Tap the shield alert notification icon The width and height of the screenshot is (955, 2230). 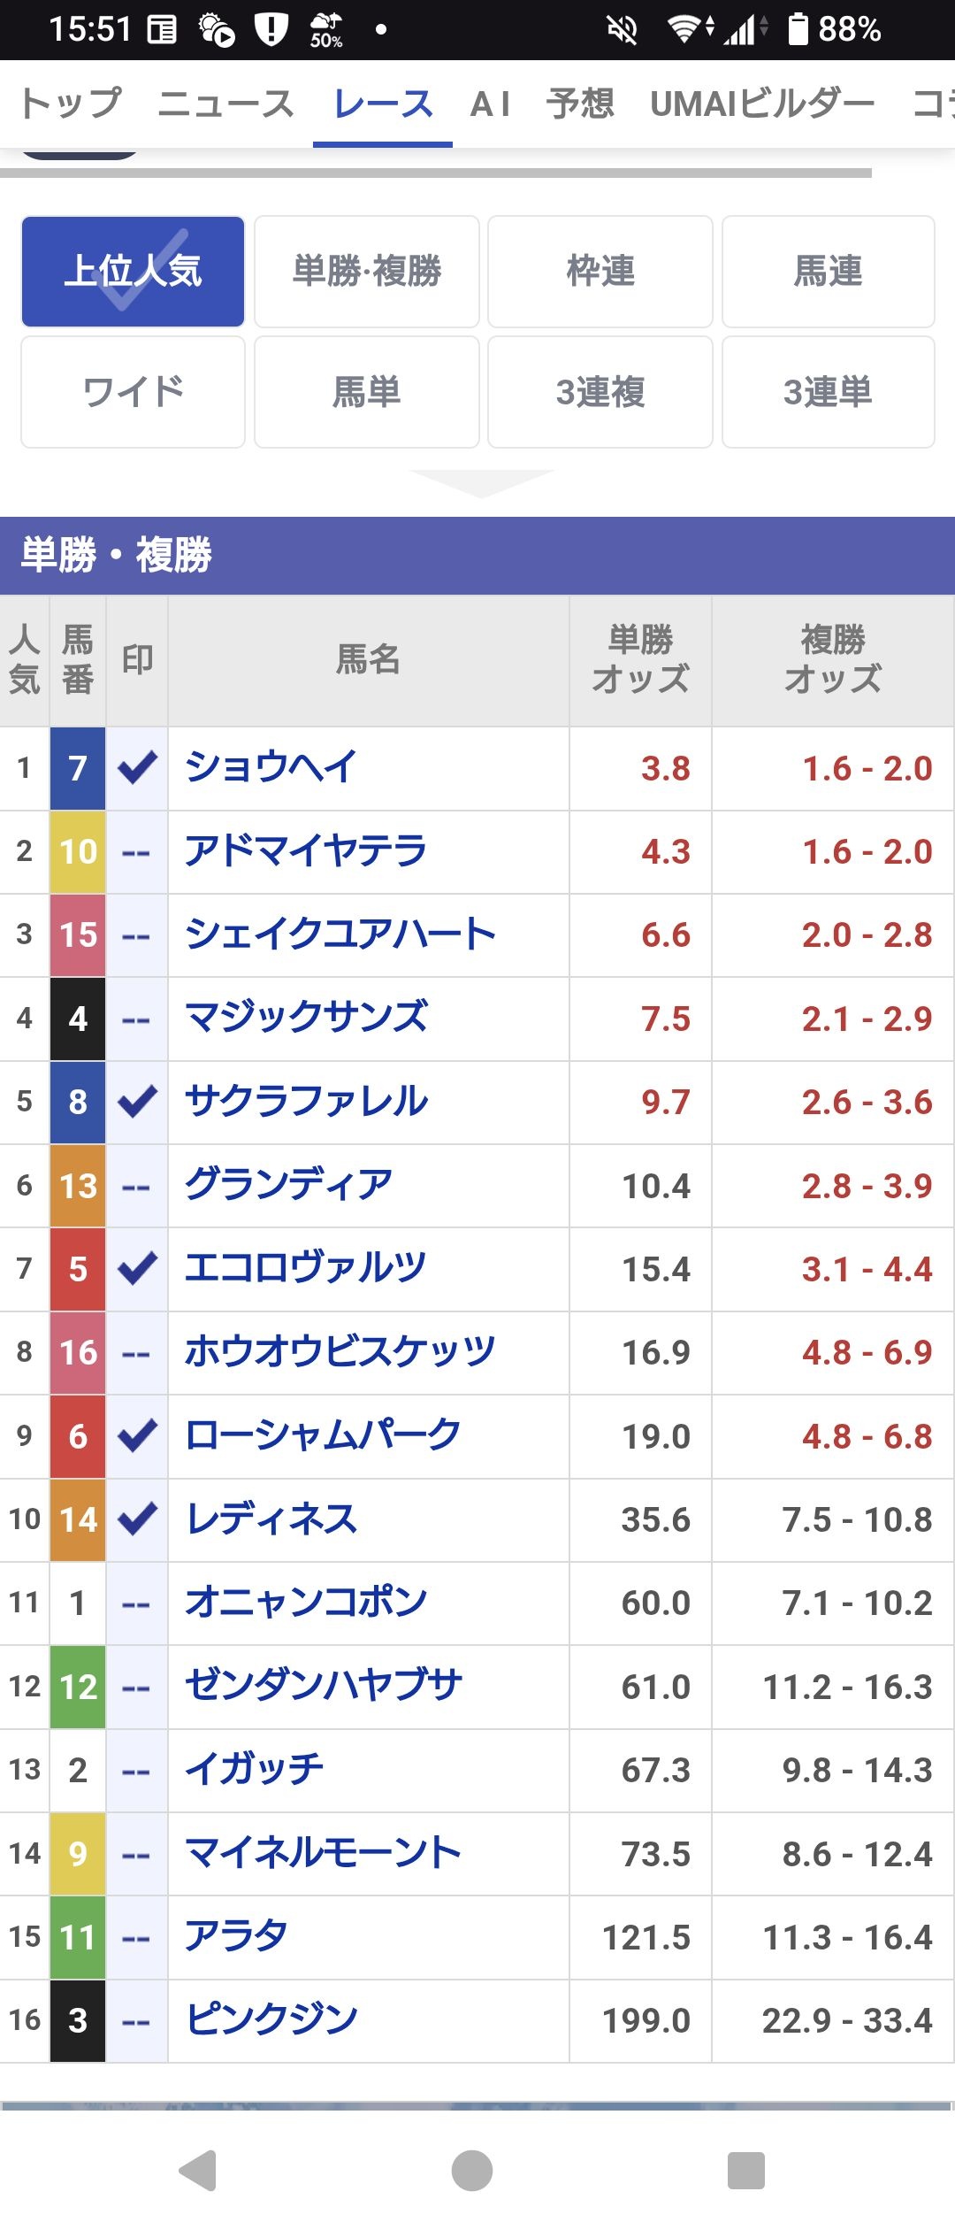(x=271, y=28)
